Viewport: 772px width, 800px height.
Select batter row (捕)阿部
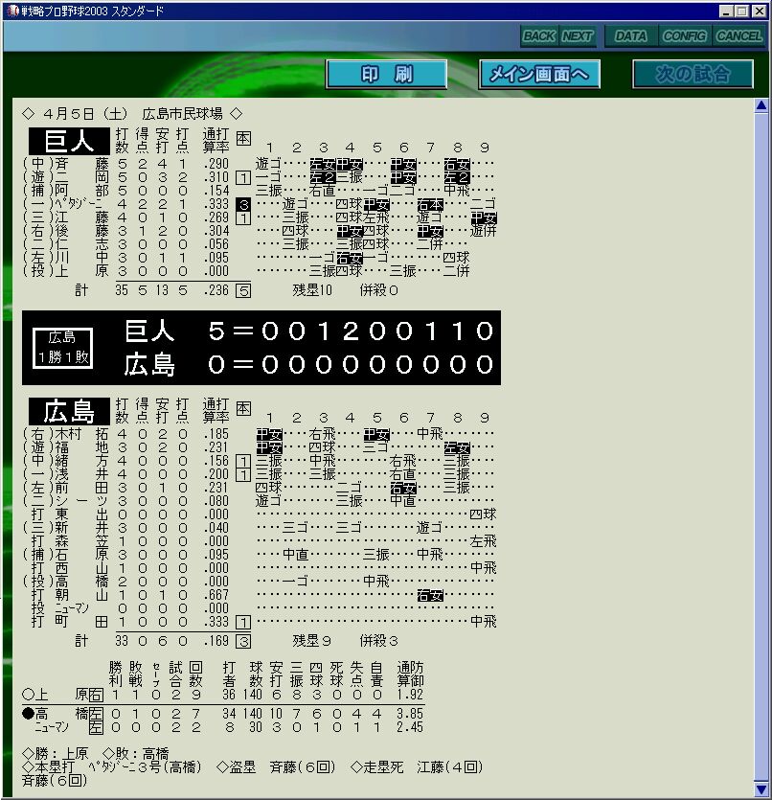pyautogui.click(x=259, y=191)
